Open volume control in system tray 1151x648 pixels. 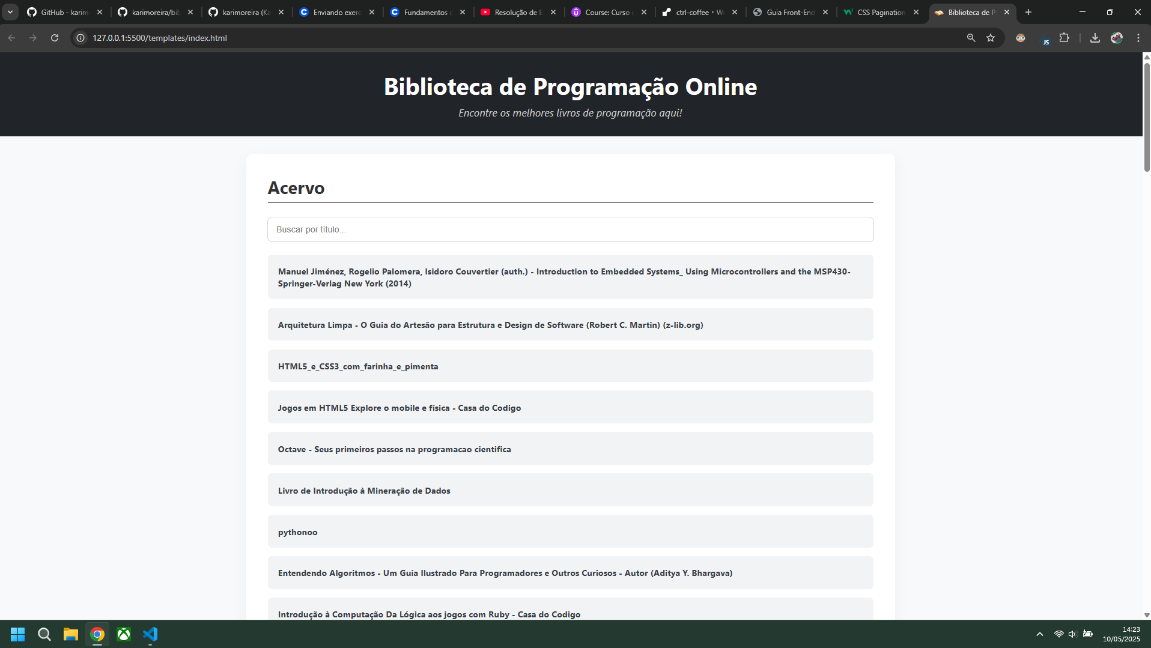[1073, 634]
